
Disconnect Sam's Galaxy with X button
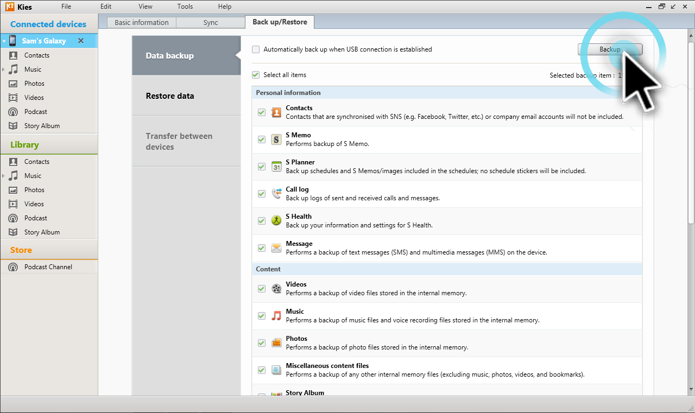pos(81,41)
